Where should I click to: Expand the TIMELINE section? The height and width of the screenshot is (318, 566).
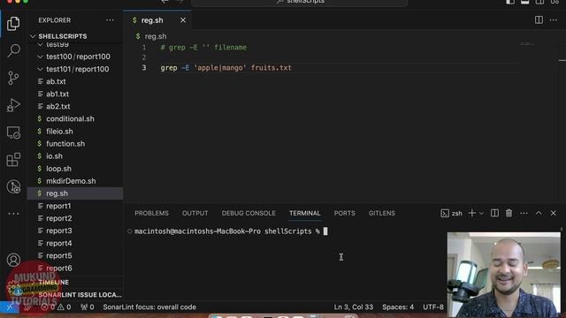pyautogui.click(x=75, y=283)
